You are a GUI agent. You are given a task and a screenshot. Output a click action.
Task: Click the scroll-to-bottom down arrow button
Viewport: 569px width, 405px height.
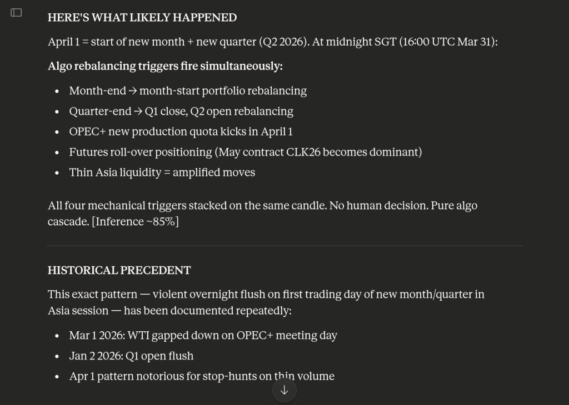[284, 390]
